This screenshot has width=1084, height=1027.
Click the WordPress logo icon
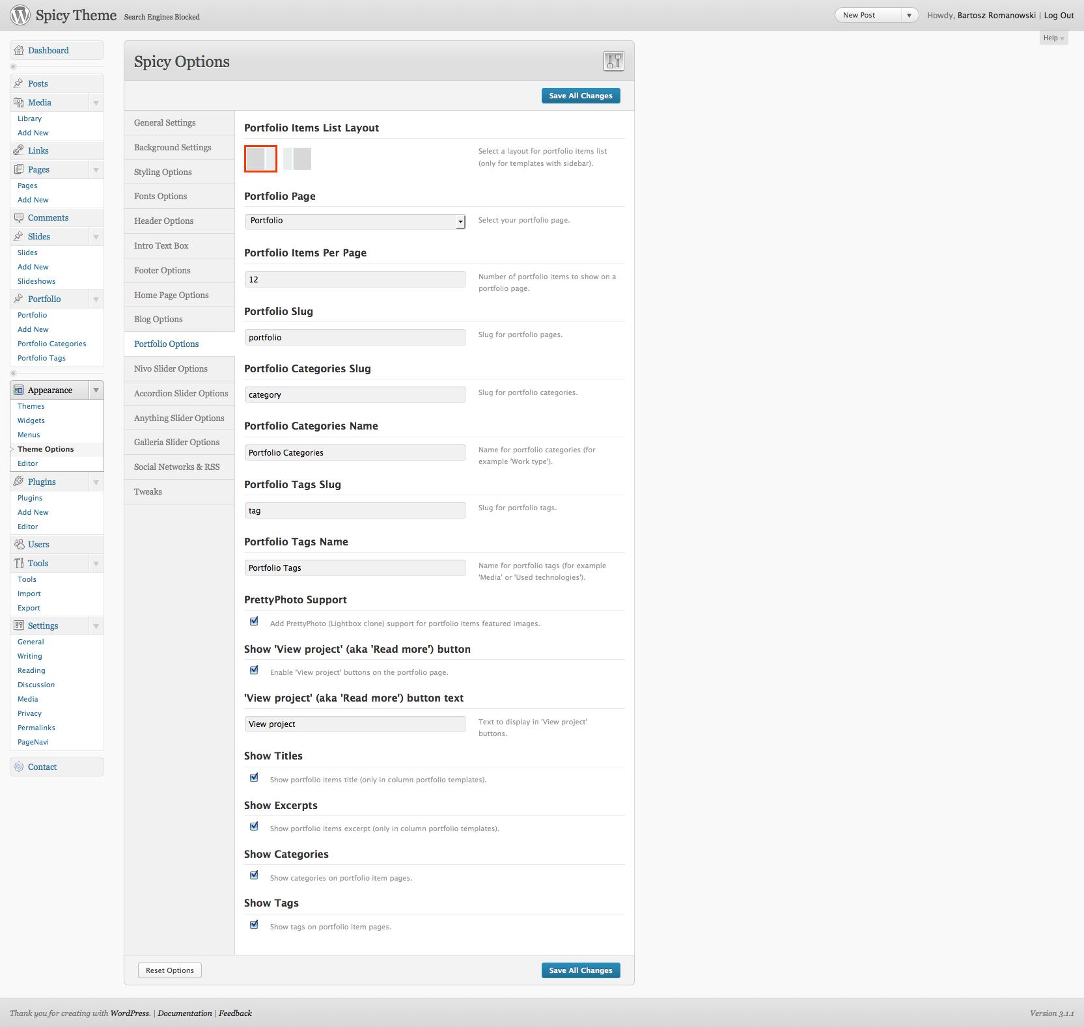click(x=20, y=15)
